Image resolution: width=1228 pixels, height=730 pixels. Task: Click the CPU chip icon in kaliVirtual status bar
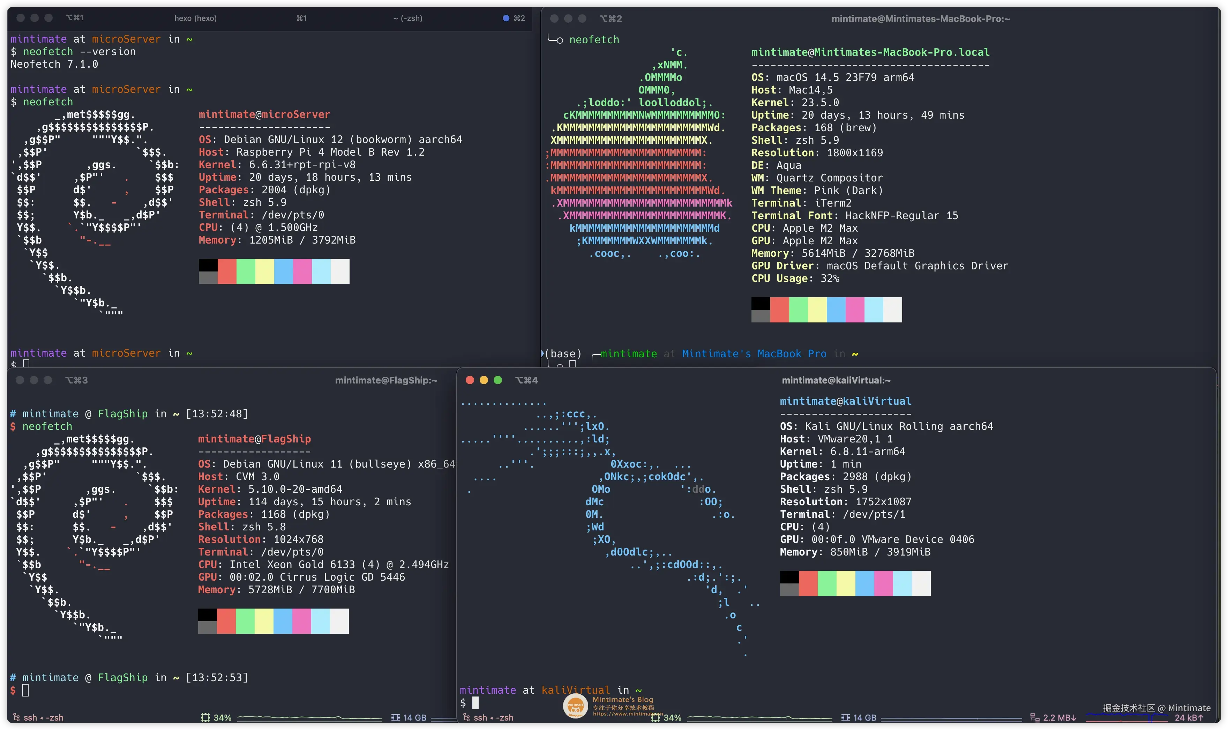click(655, 718)
